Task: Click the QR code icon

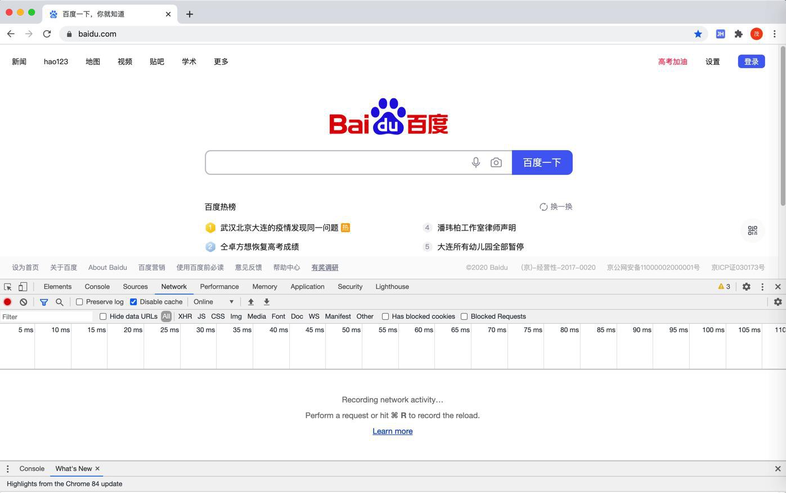Action: [752, 230]
